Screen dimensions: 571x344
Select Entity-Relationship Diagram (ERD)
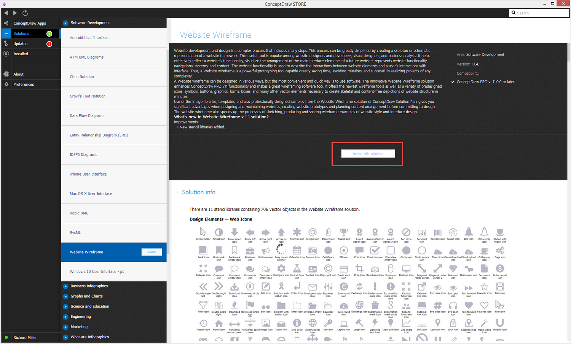click(114, 135)
